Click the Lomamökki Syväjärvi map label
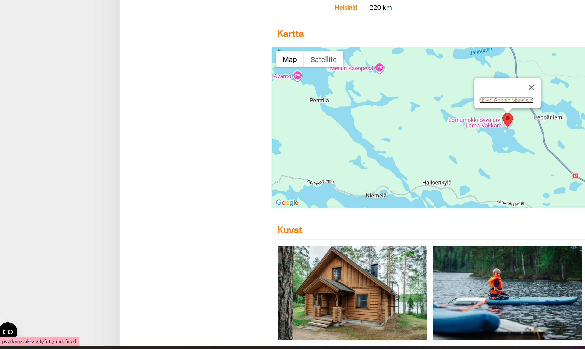The width and height of the screenshot is (585, 349). 475,123
